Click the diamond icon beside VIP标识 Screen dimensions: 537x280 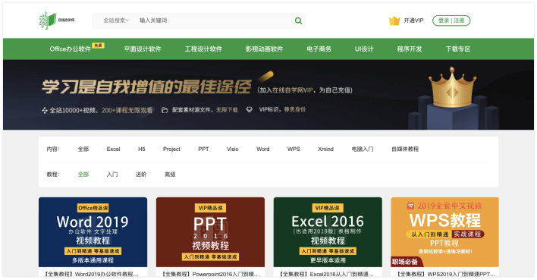tap(250, 110)
